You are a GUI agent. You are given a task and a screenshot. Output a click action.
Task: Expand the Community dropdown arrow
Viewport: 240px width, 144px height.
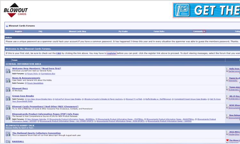204,31
